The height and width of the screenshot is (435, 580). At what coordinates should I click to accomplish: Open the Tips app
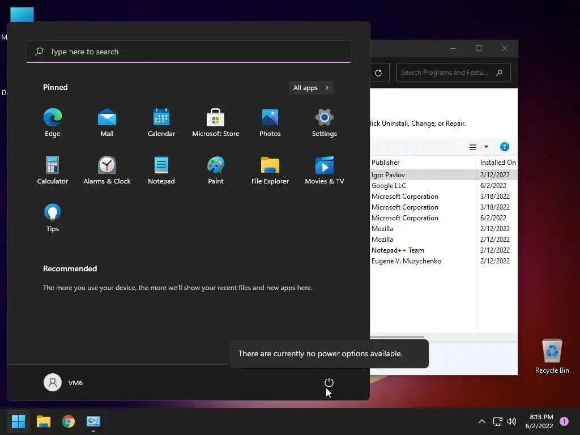coord(53,218)
